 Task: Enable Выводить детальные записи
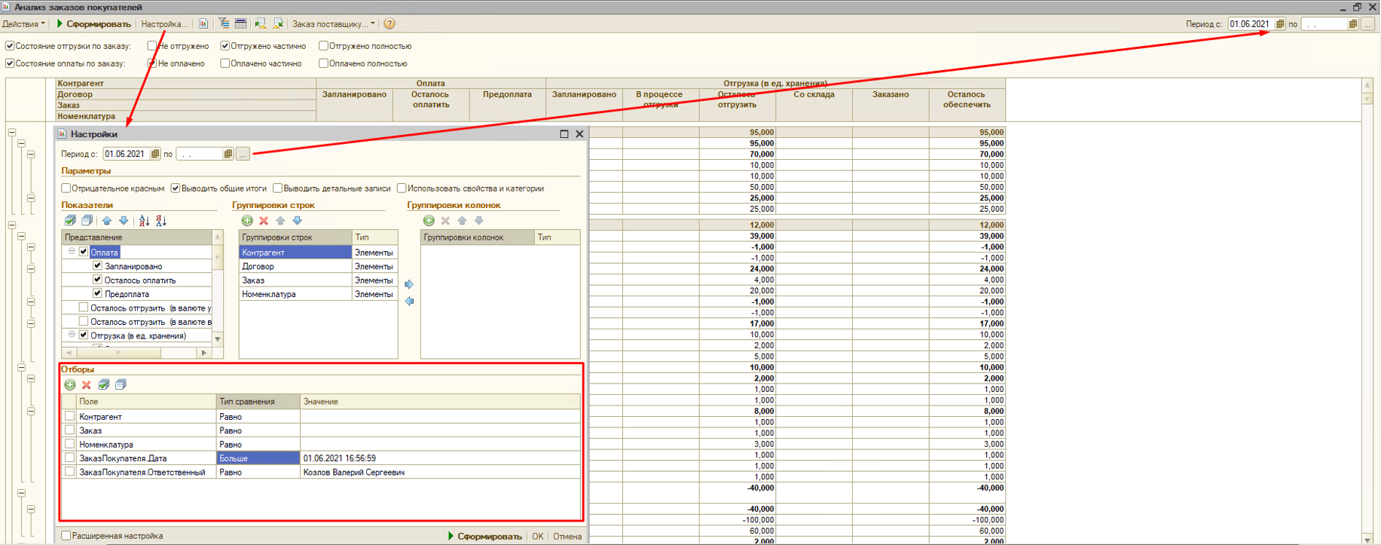point(277,188)
